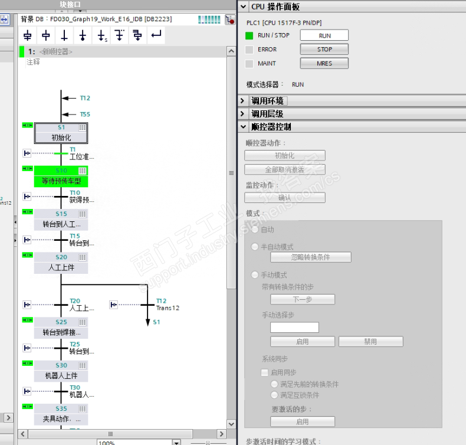Click the insert step and transition toolbar icon
466x445 pixels.
tap(28, 35)
